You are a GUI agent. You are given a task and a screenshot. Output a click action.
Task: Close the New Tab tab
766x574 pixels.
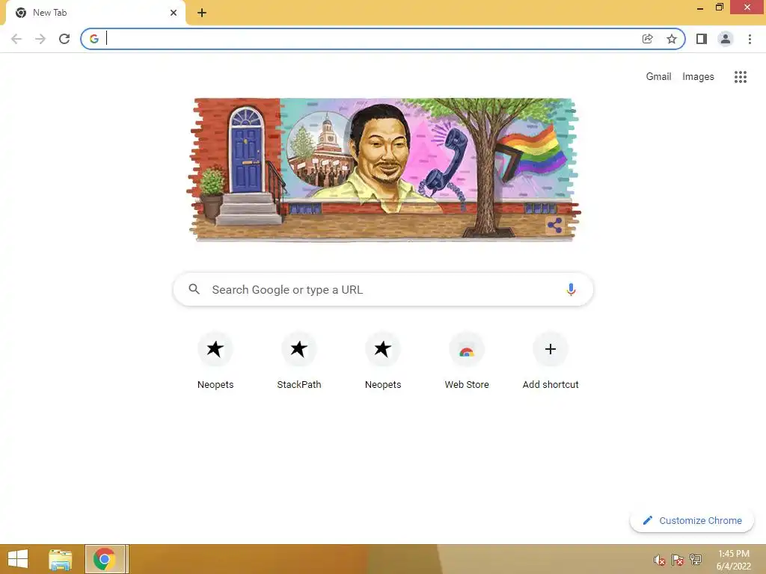[174, 13]
